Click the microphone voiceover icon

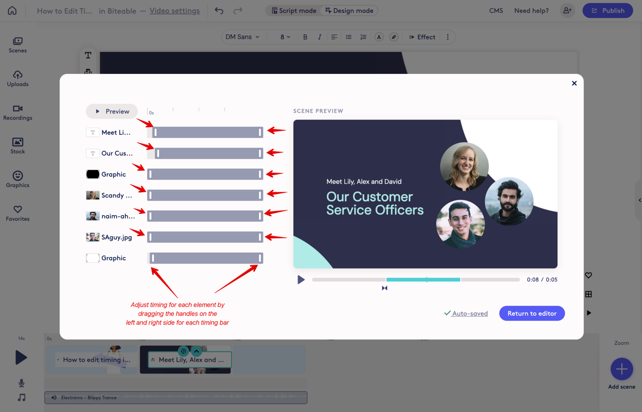(22, 383)
